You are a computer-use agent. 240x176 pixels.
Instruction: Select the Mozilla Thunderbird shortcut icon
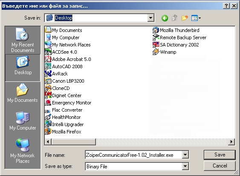click(x=156, y=30)
